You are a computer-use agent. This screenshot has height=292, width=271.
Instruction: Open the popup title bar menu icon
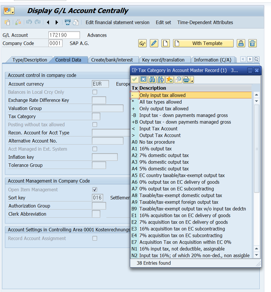[x=134, y=70]
